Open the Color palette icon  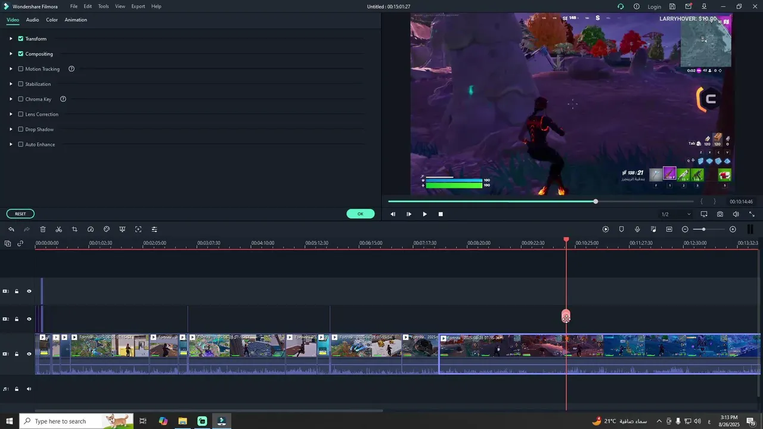click(x=107, y=229)
